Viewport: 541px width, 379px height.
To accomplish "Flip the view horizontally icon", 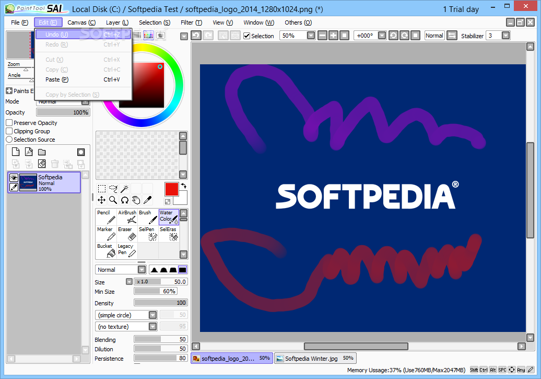I will coord(452,36).
